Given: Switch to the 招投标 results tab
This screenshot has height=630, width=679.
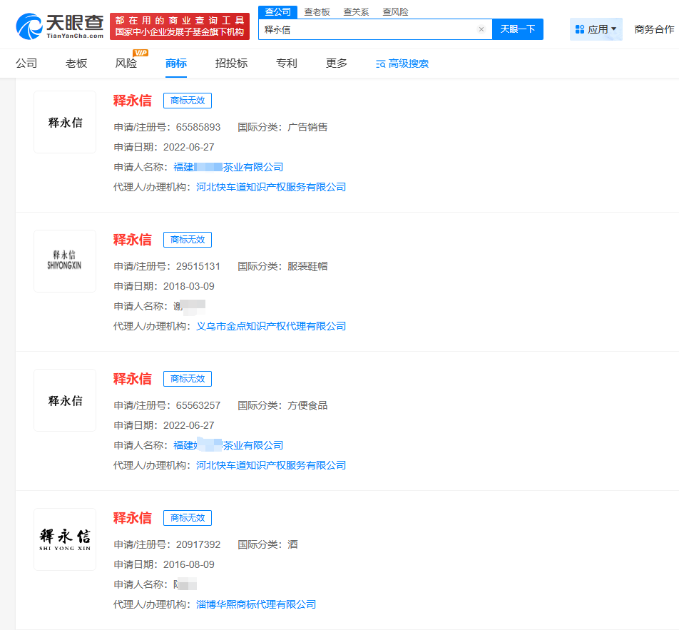Looking at the screenshot, I should pos(231,63).
